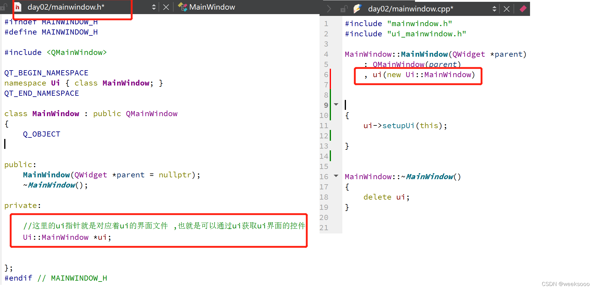Click QT_BEGIN_NAMESPACE macro
Viewport: 594px width, 289px height.
[x=46, y=73]
